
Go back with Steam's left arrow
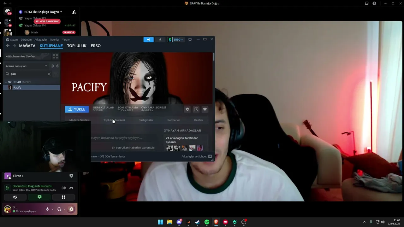8,46
